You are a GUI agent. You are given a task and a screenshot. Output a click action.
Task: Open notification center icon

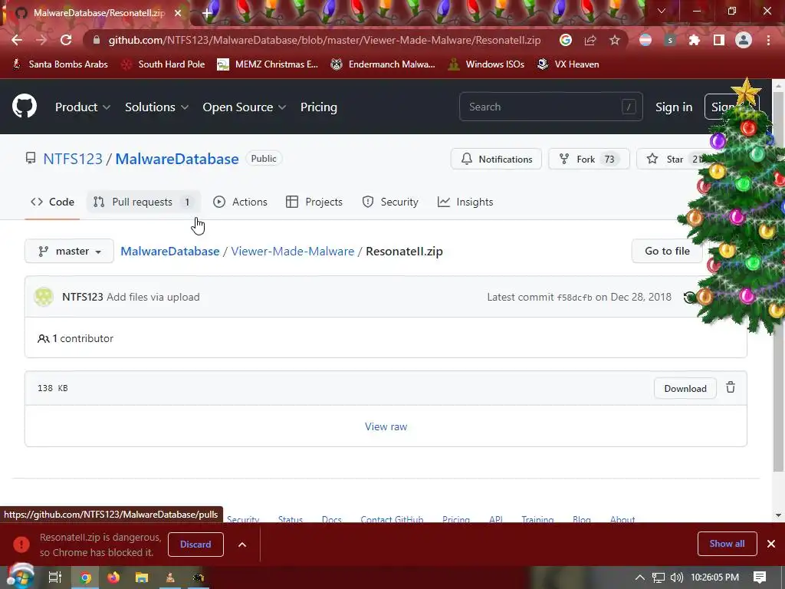coord(760,577)
